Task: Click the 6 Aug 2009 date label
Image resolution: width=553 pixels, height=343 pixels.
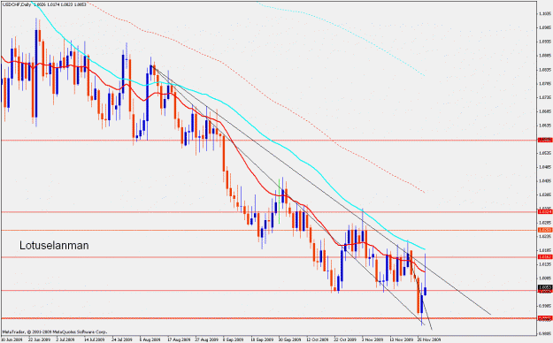Action: 150,339
